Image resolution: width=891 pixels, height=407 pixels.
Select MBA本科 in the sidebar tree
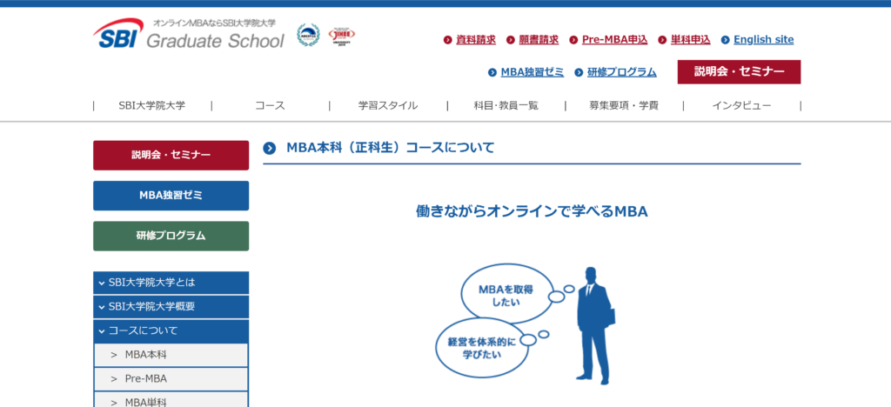point(171,355)
